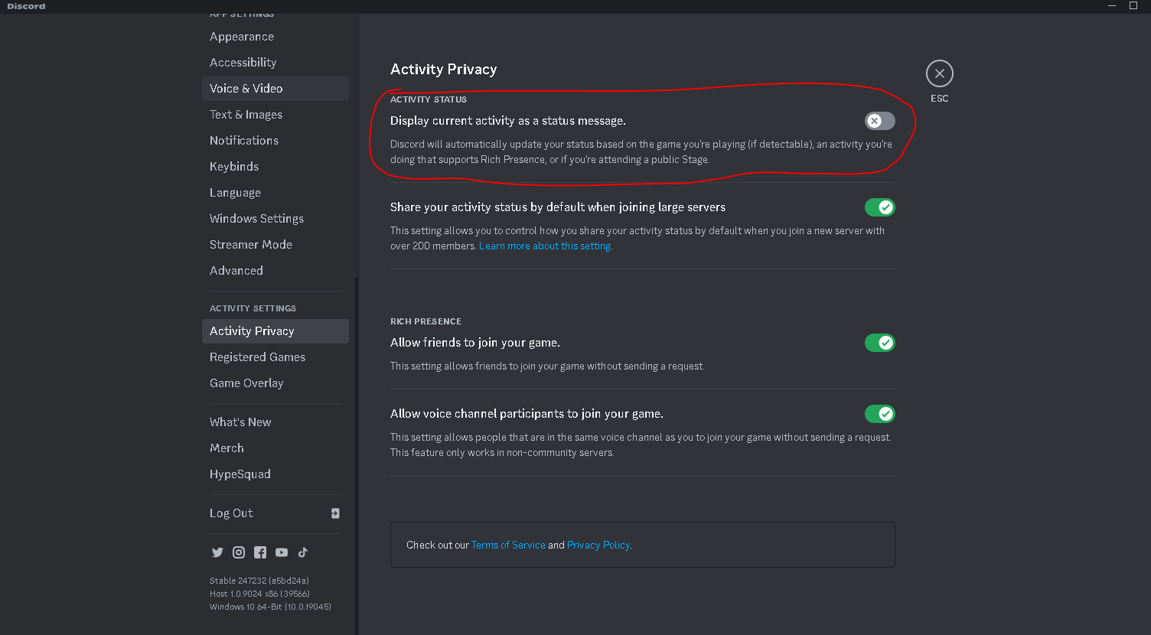The height and width of the screenshot is (635, 1151).
Task: Close settings with the ESC circle icon
Action: point(939,74)
